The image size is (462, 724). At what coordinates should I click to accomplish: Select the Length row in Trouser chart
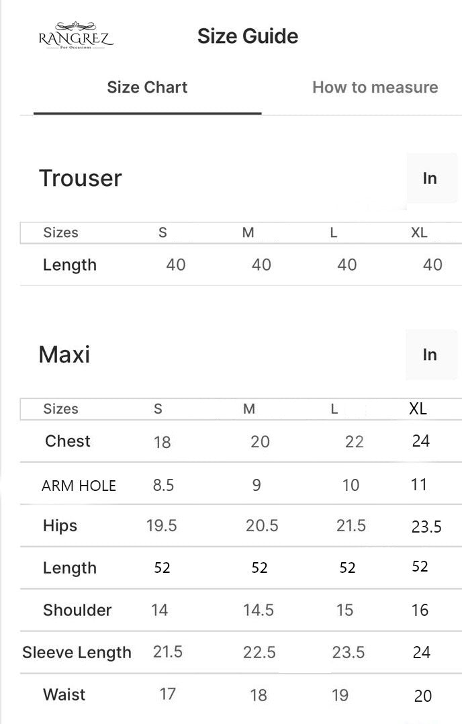coord(70,265)
